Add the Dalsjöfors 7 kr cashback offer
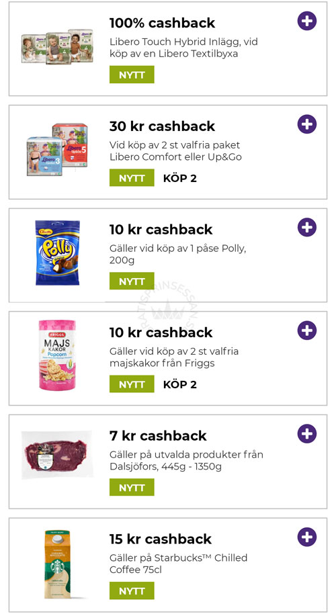 tap(307, 434)
